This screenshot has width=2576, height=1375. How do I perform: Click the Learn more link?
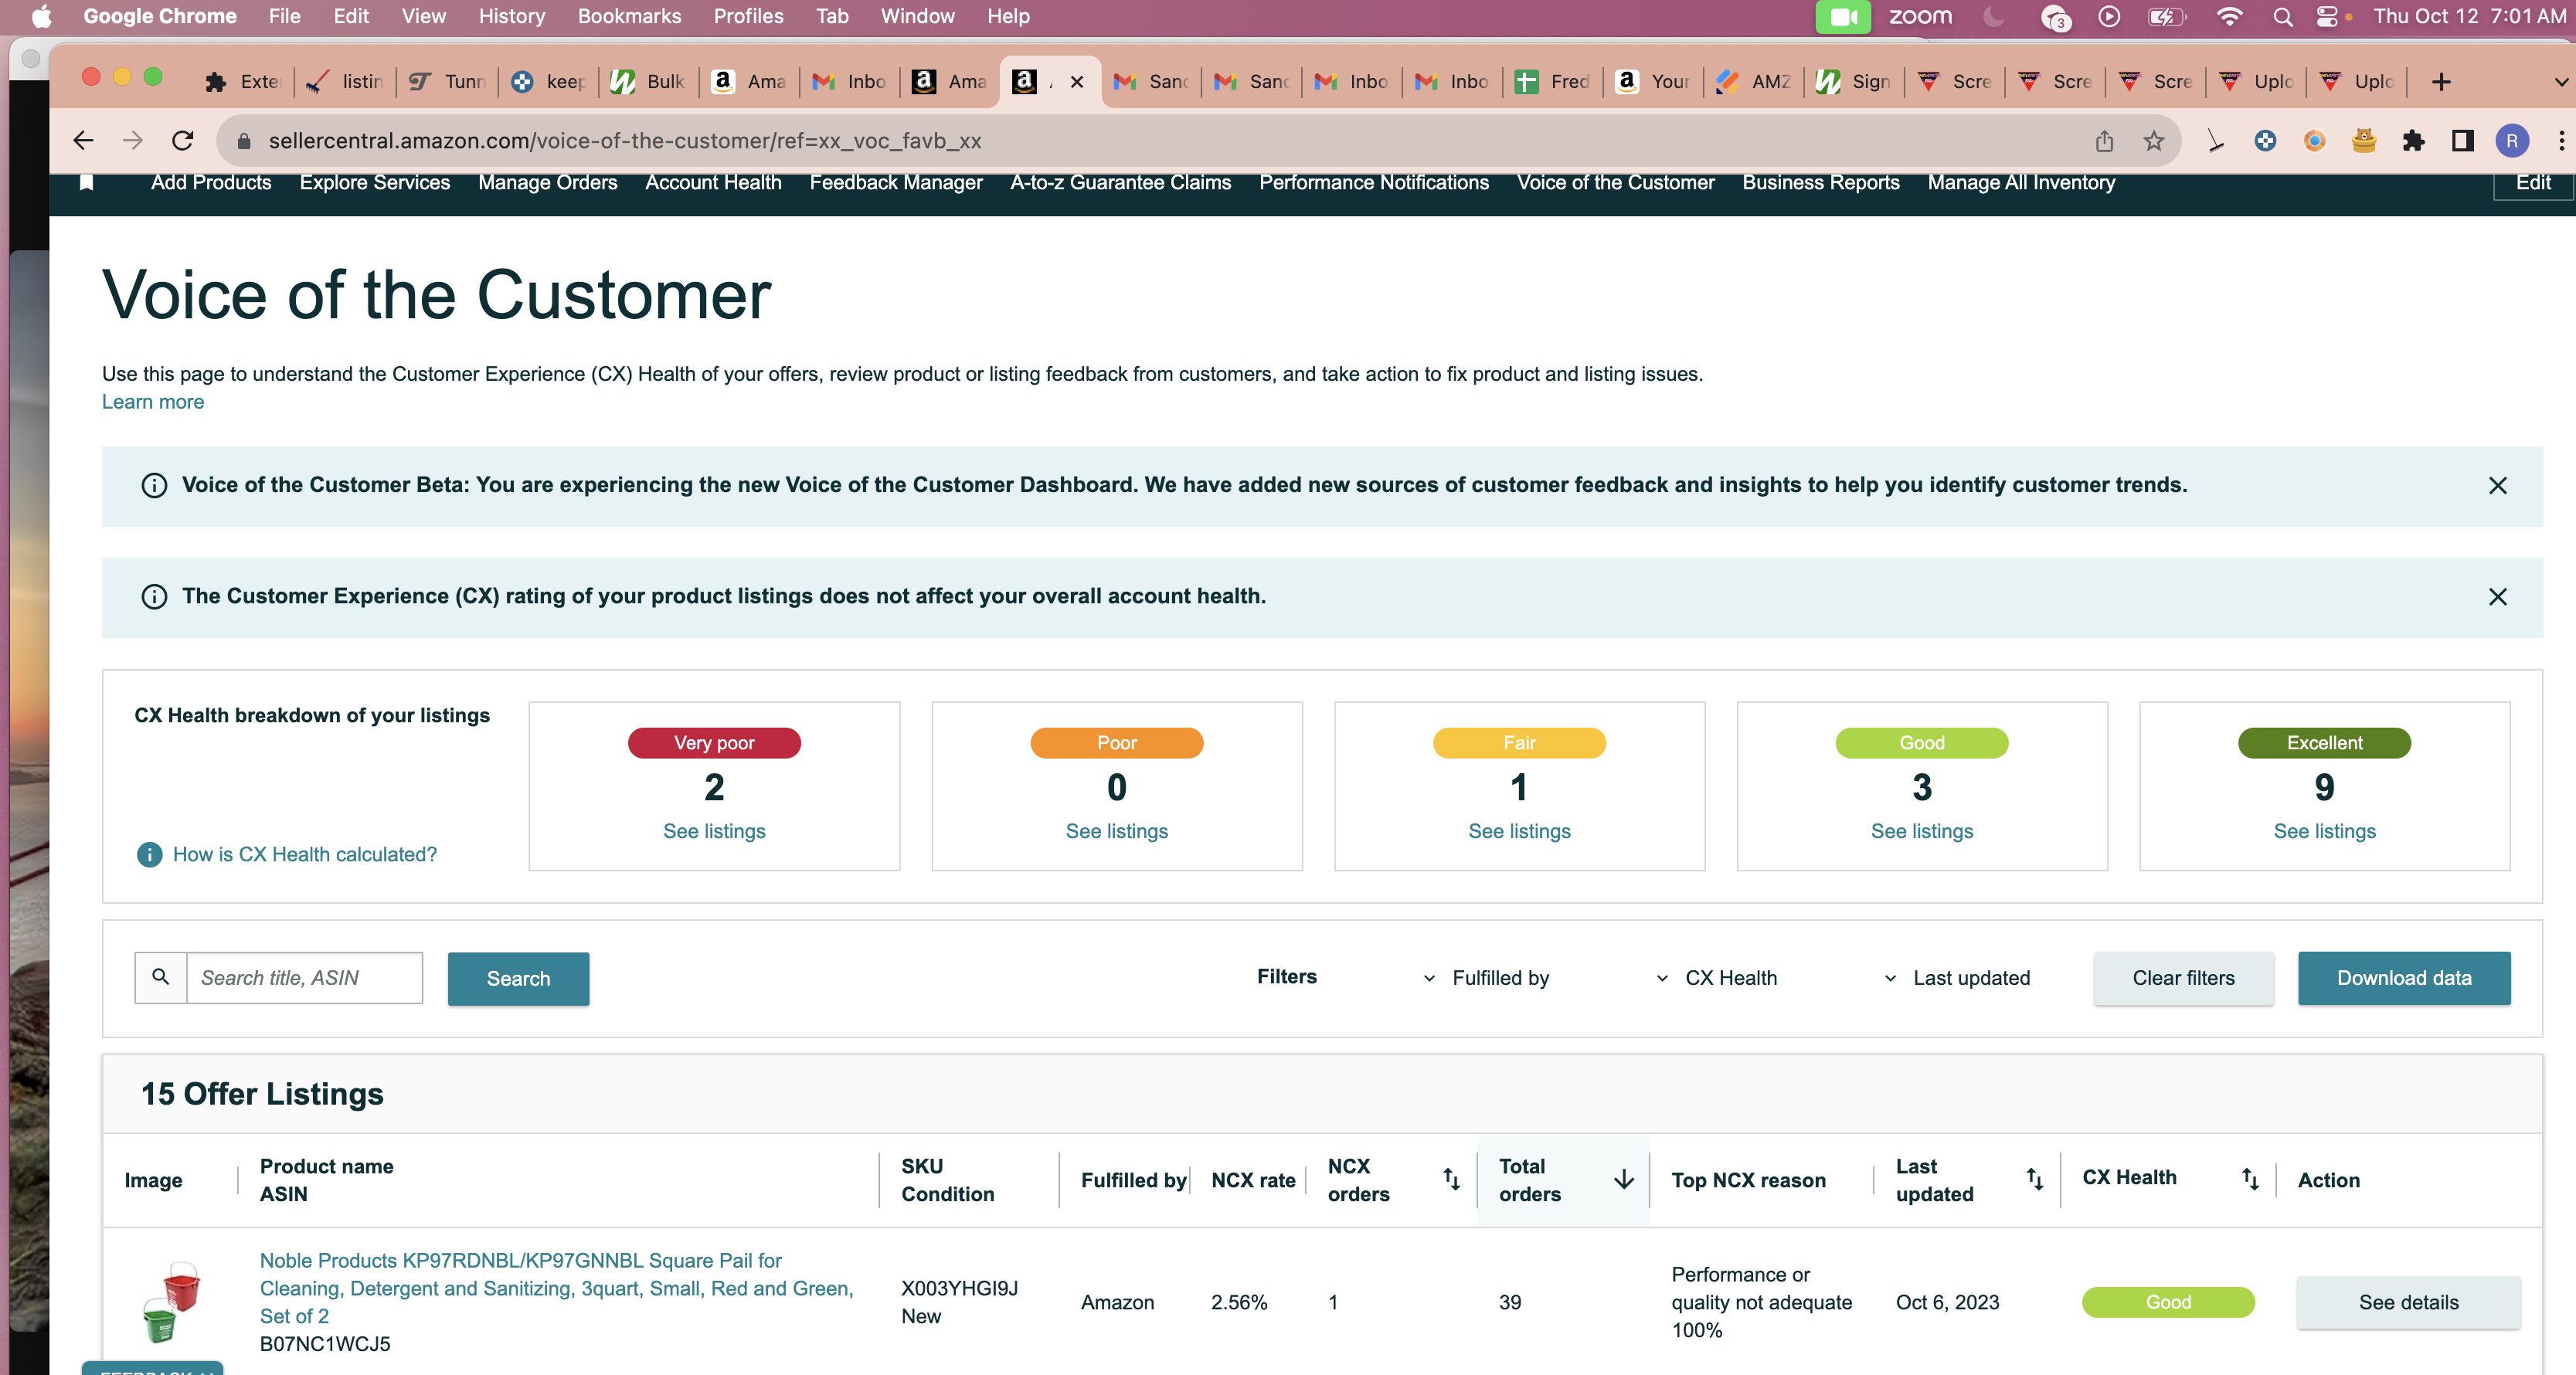153,402
